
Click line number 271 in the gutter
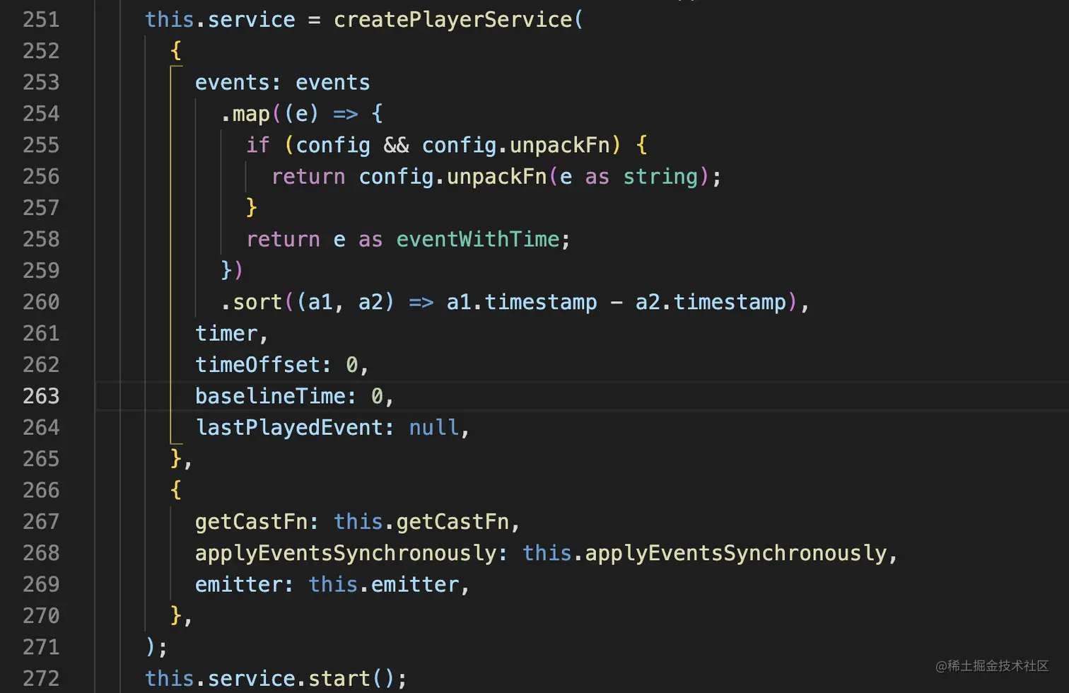coord(41,647)
